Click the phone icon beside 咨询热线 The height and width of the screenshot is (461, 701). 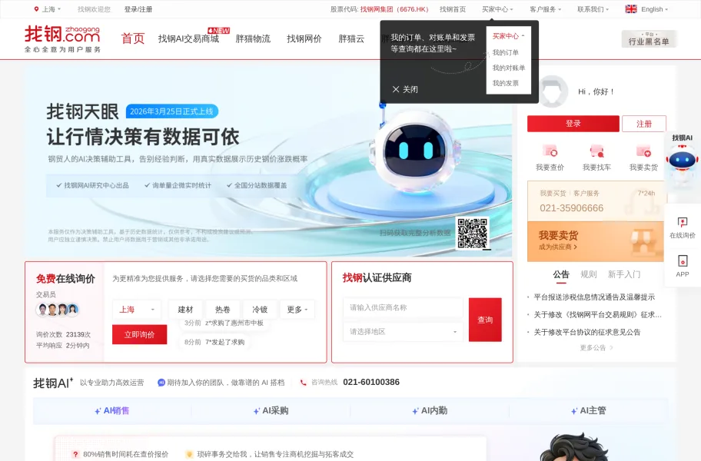point(303,383)
